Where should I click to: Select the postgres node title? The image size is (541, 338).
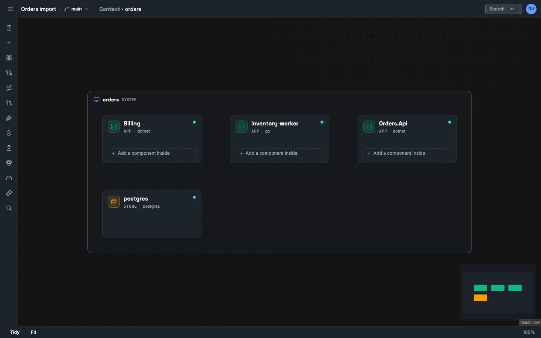pos(136,199)
